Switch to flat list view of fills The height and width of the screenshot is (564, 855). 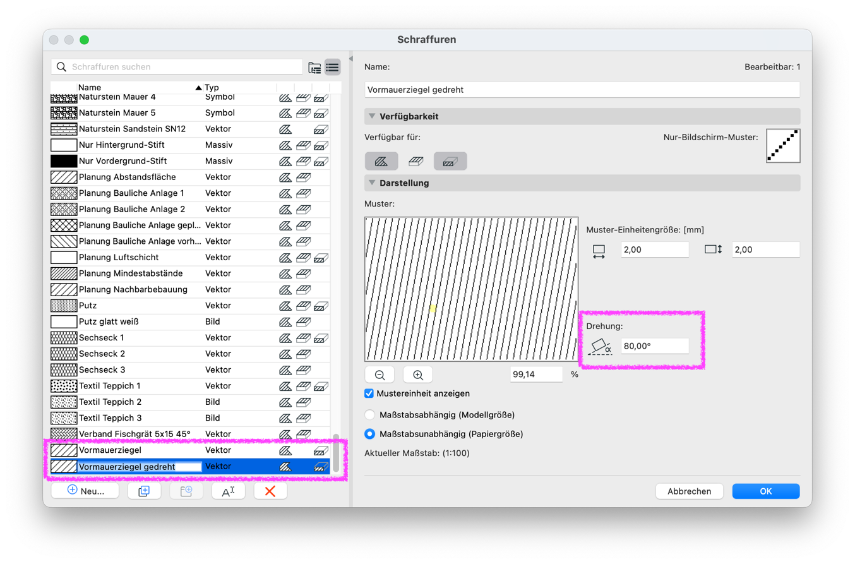click(x=333, y=67)
